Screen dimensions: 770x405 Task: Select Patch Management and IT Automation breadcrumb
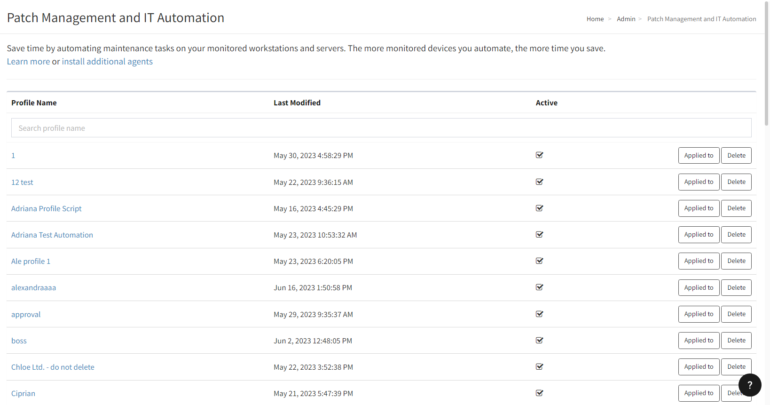702,19
